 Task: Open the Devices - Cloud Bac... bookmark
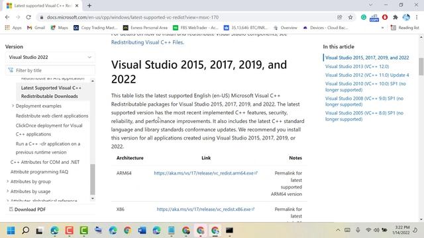click(325, 28)
